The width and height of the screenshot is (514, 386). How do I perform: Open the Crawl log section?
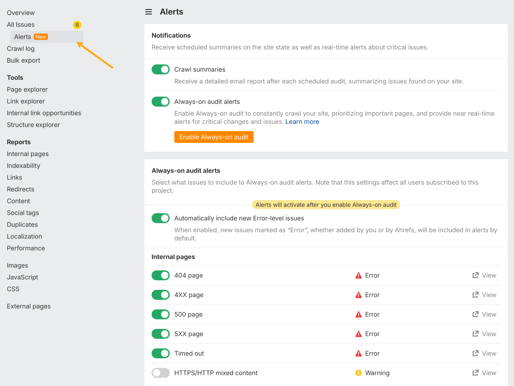point(21,49)
